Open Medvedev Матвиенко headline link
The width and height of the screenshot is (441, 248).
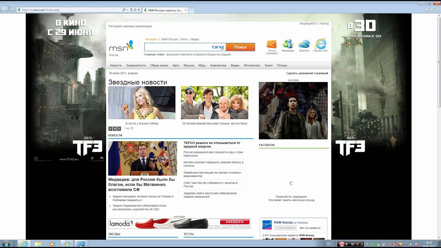tap(142, 185)
